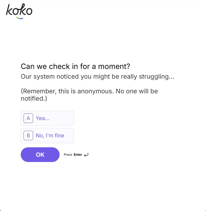Submit your answer with OK
Image resolution: width=206 pixels, height=211 pixels.
(40, 155)
